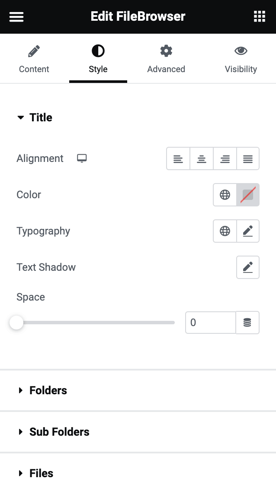Set title alignment to left
This screenshot has height=494, width=276.
point(178,159)
